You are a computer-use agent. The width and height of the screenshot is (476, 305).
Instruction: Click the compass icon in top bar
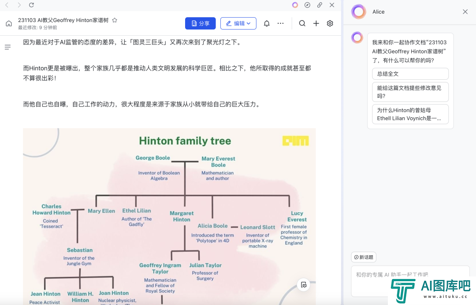click(307, 5)
